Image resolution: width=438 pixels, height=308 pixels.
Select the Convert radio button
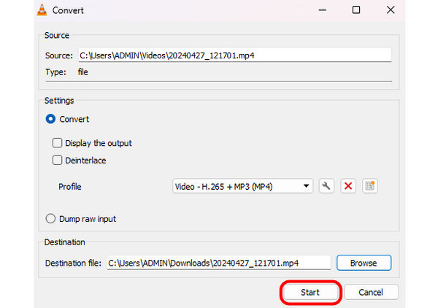[x=50, y=119]
